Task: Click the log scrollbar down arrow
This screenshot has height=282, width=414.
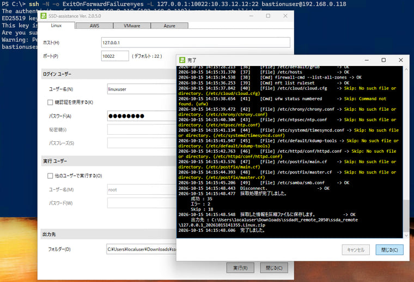Action: point(406,235)
